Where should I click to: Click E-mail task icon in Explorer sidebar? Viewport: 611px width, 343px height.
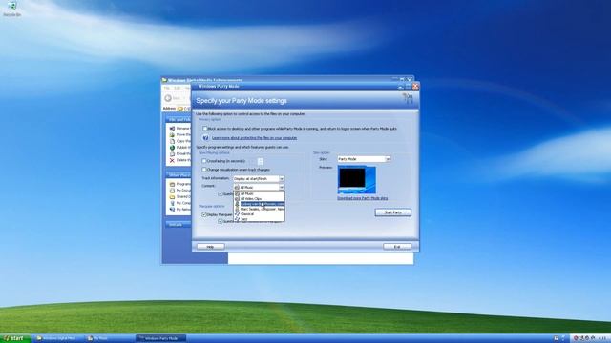coord(172,154)
